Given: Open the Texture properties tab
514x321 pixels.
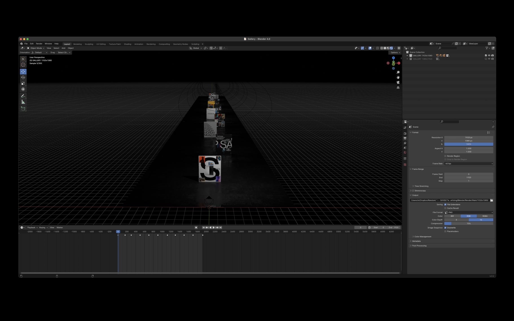Looking at the screenshot, I should tap(405, 165).
